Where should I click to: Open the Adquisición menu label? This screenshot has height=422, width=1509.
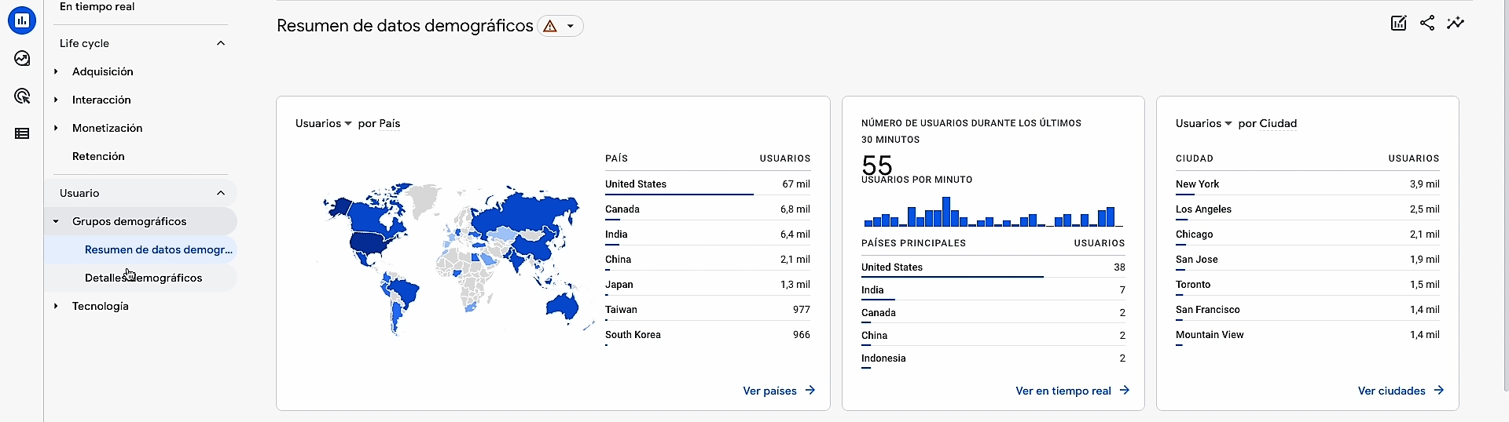103,71
